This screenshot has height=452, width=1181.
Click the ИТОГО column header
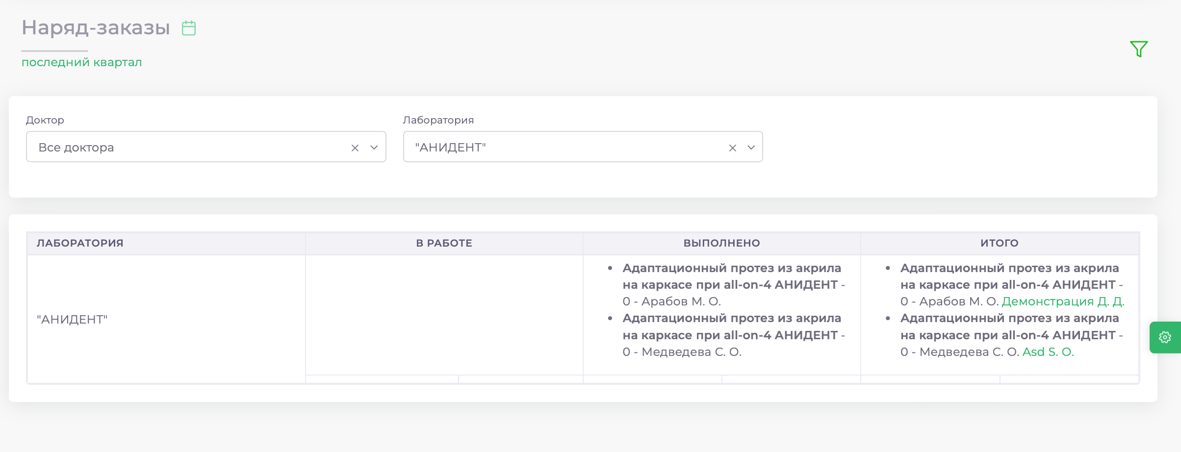tap(1000, 243)
